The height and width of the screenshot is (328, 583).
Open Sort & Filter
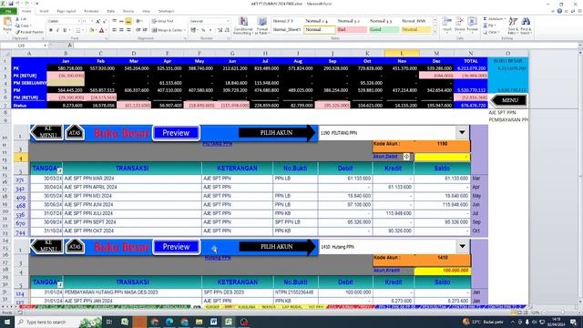513,26
